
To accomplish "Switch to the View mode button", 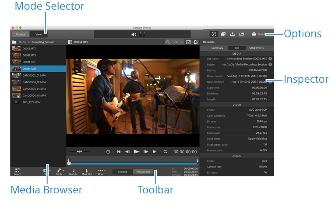I will click(x=39, y=34).
